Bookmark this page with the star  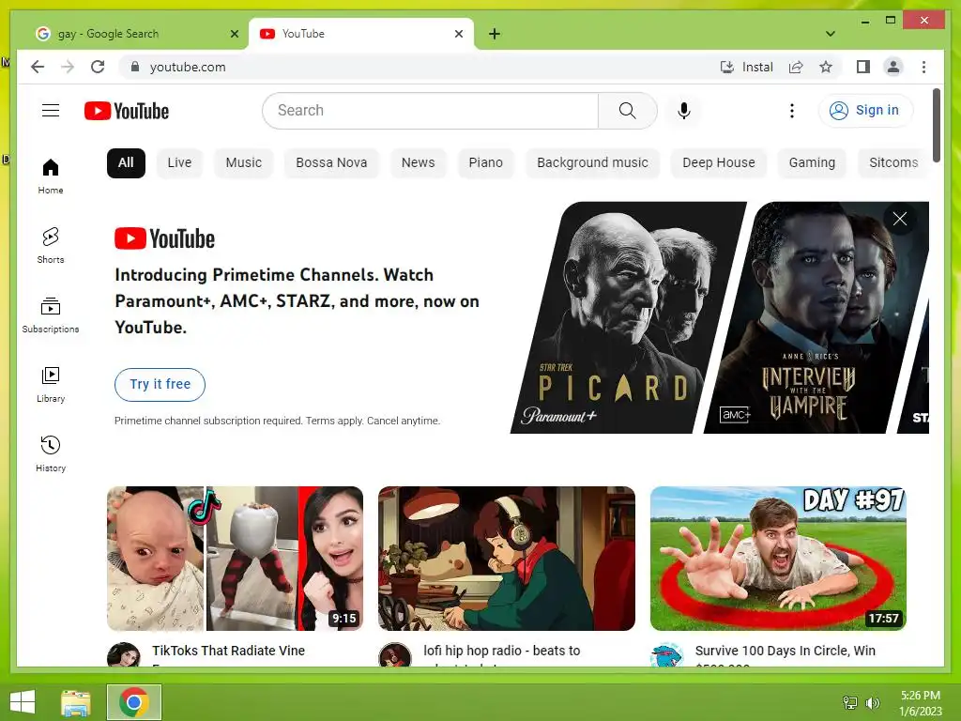coord(826,67)
